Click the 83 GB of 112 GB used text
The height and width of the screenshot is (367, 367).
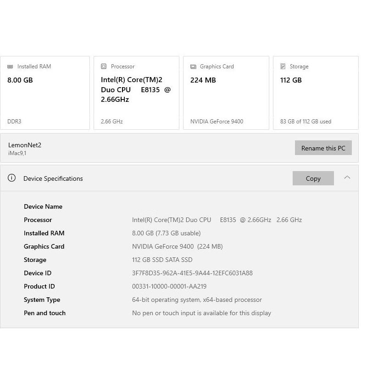(x=306, y=122)
